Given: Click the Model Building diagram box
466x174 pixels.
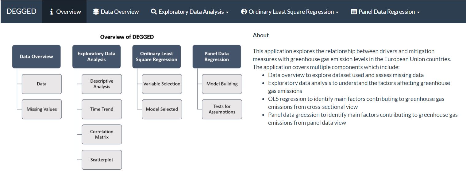Looking at the screenshot, I should coord(222,84).
